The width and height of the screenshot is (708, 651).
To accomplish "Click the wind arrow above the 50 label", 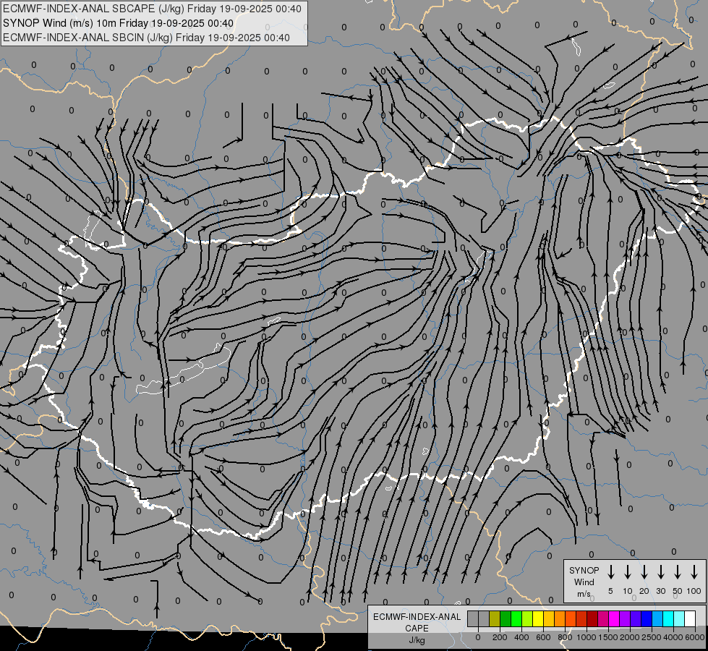I will coord(678,572).
